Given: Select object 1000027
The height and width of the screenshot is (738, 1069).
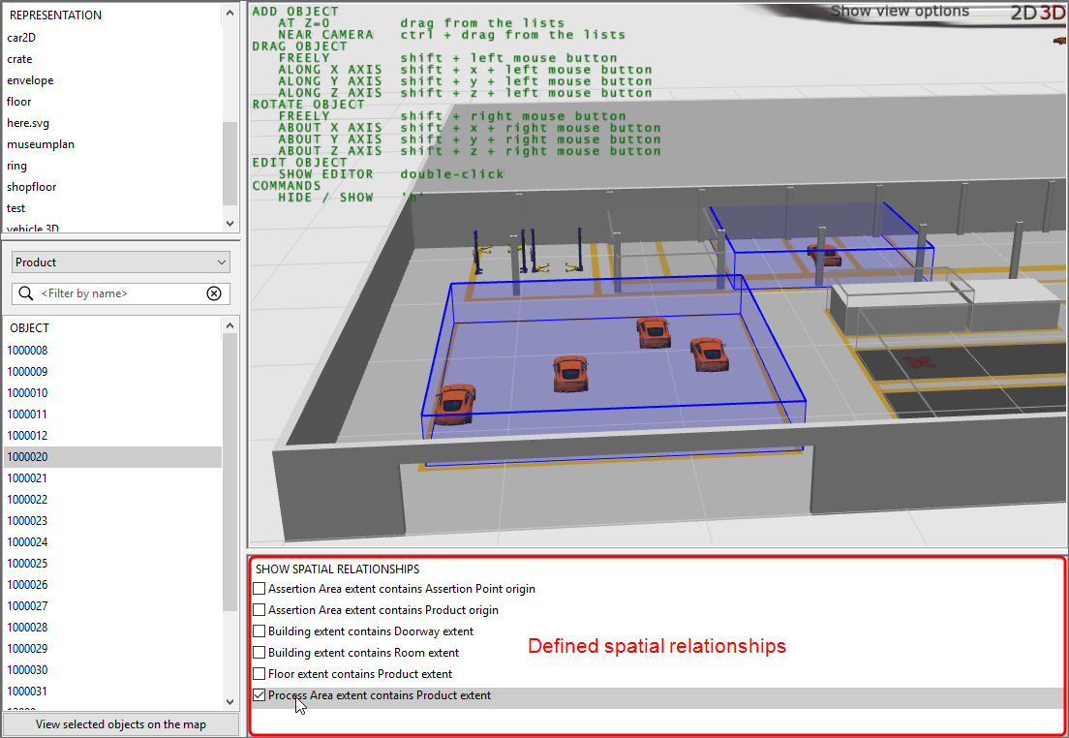Looking at the screenshot, I should 113,605.
